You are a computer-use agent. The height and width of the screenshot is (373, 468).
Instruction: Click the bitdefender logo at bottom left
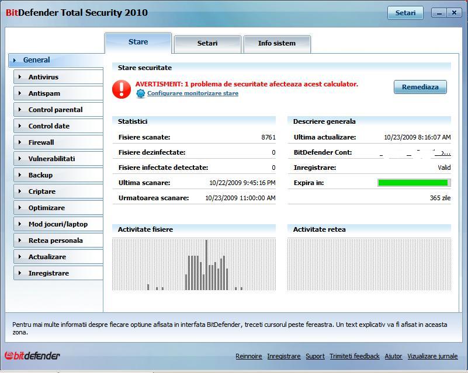[32, 355]
